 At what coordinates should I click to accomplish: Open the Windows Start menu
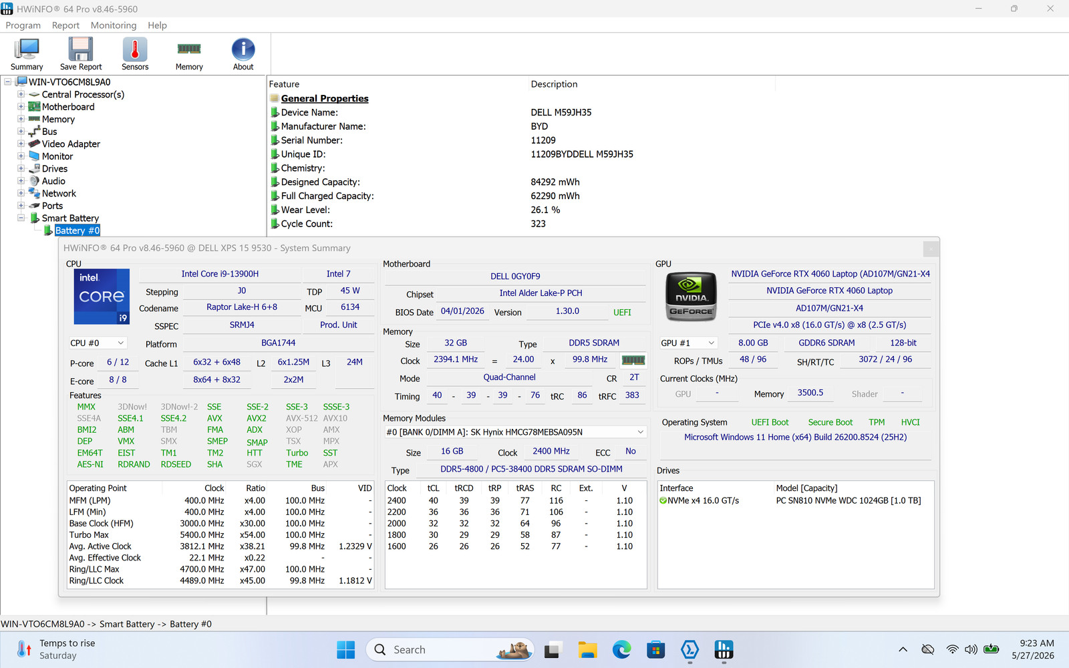[345, 649]
